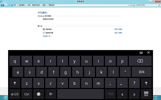Open 选项 for 微软新注音 input method
The width and height of the screenshot is (161, 100).
tap(116, 33)
